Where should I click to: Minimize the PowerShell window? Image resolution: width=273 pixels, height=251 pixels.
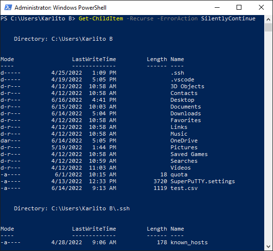click(217, 7)
